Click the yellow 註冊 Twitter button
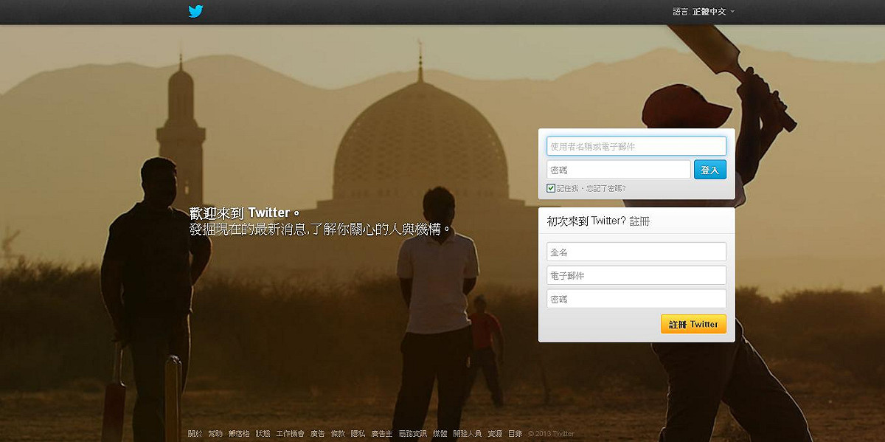This screenshot has width=885, height=442. coord(693,324)
